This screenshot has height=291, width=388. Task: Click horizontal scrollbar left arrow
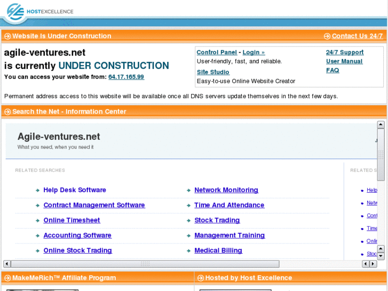(x=7, y=264)
